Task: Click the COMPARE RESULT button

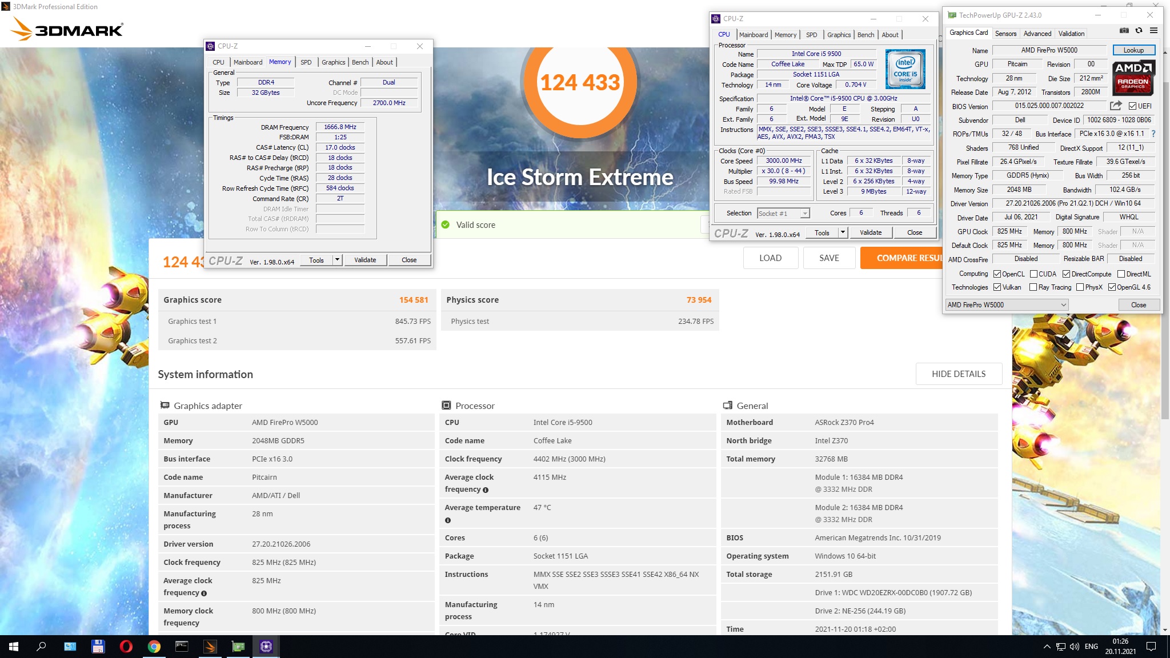Action: click(x=901, y=258)
